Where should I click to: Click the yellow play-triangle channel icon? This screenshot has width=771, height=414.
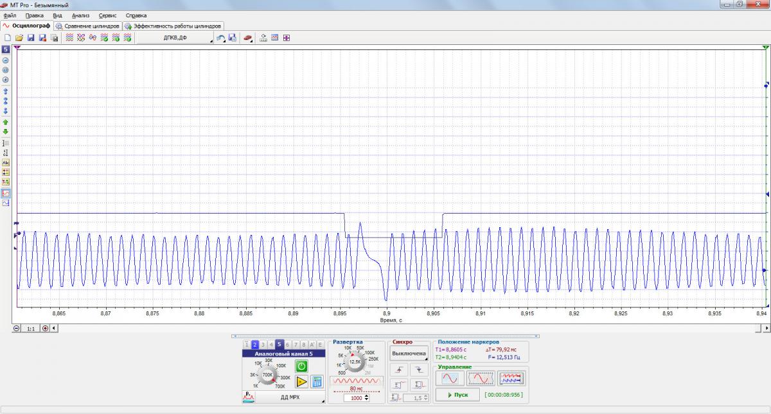[x=301, y=381]
